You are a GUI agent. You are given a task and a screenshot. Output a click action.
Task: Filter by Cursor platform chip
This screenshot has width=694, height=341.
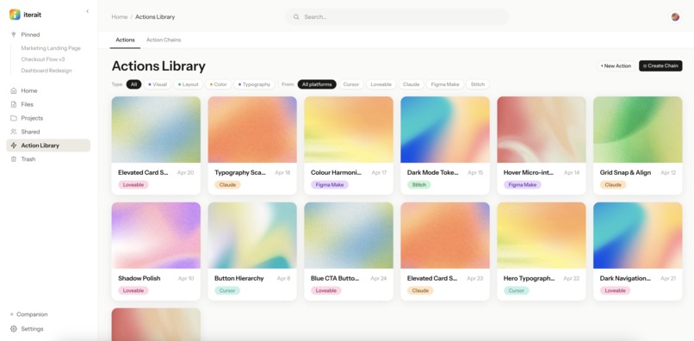[x=351, y=84]
